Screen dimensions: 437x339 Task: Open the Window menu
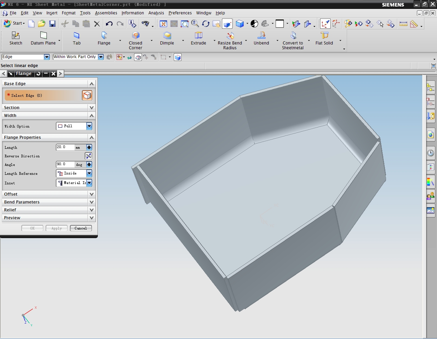point(204,13)
